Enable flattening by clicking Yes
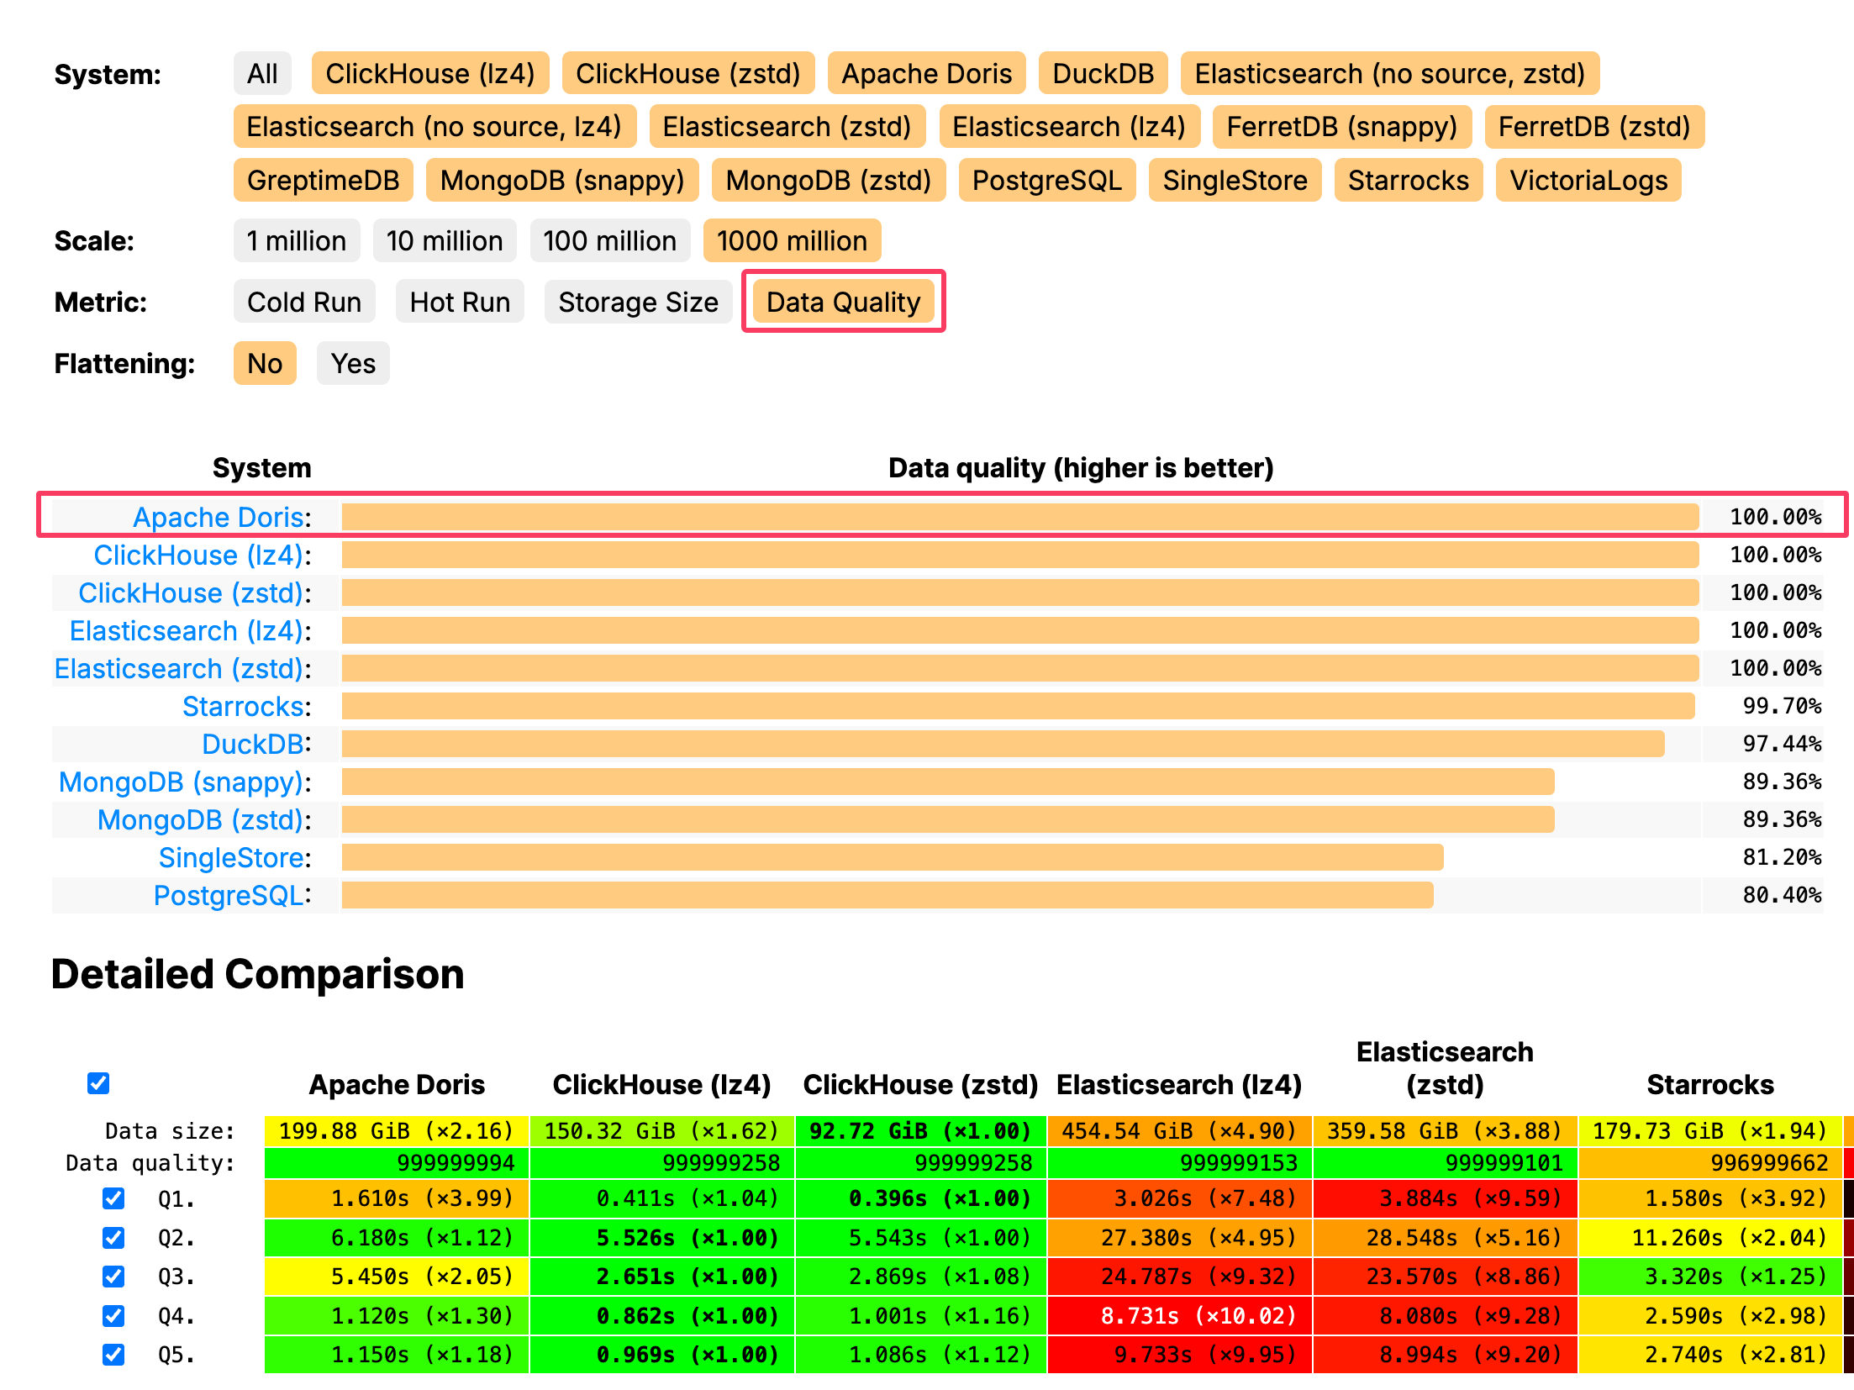The image size is (1854, 1390). pos(352,363)
